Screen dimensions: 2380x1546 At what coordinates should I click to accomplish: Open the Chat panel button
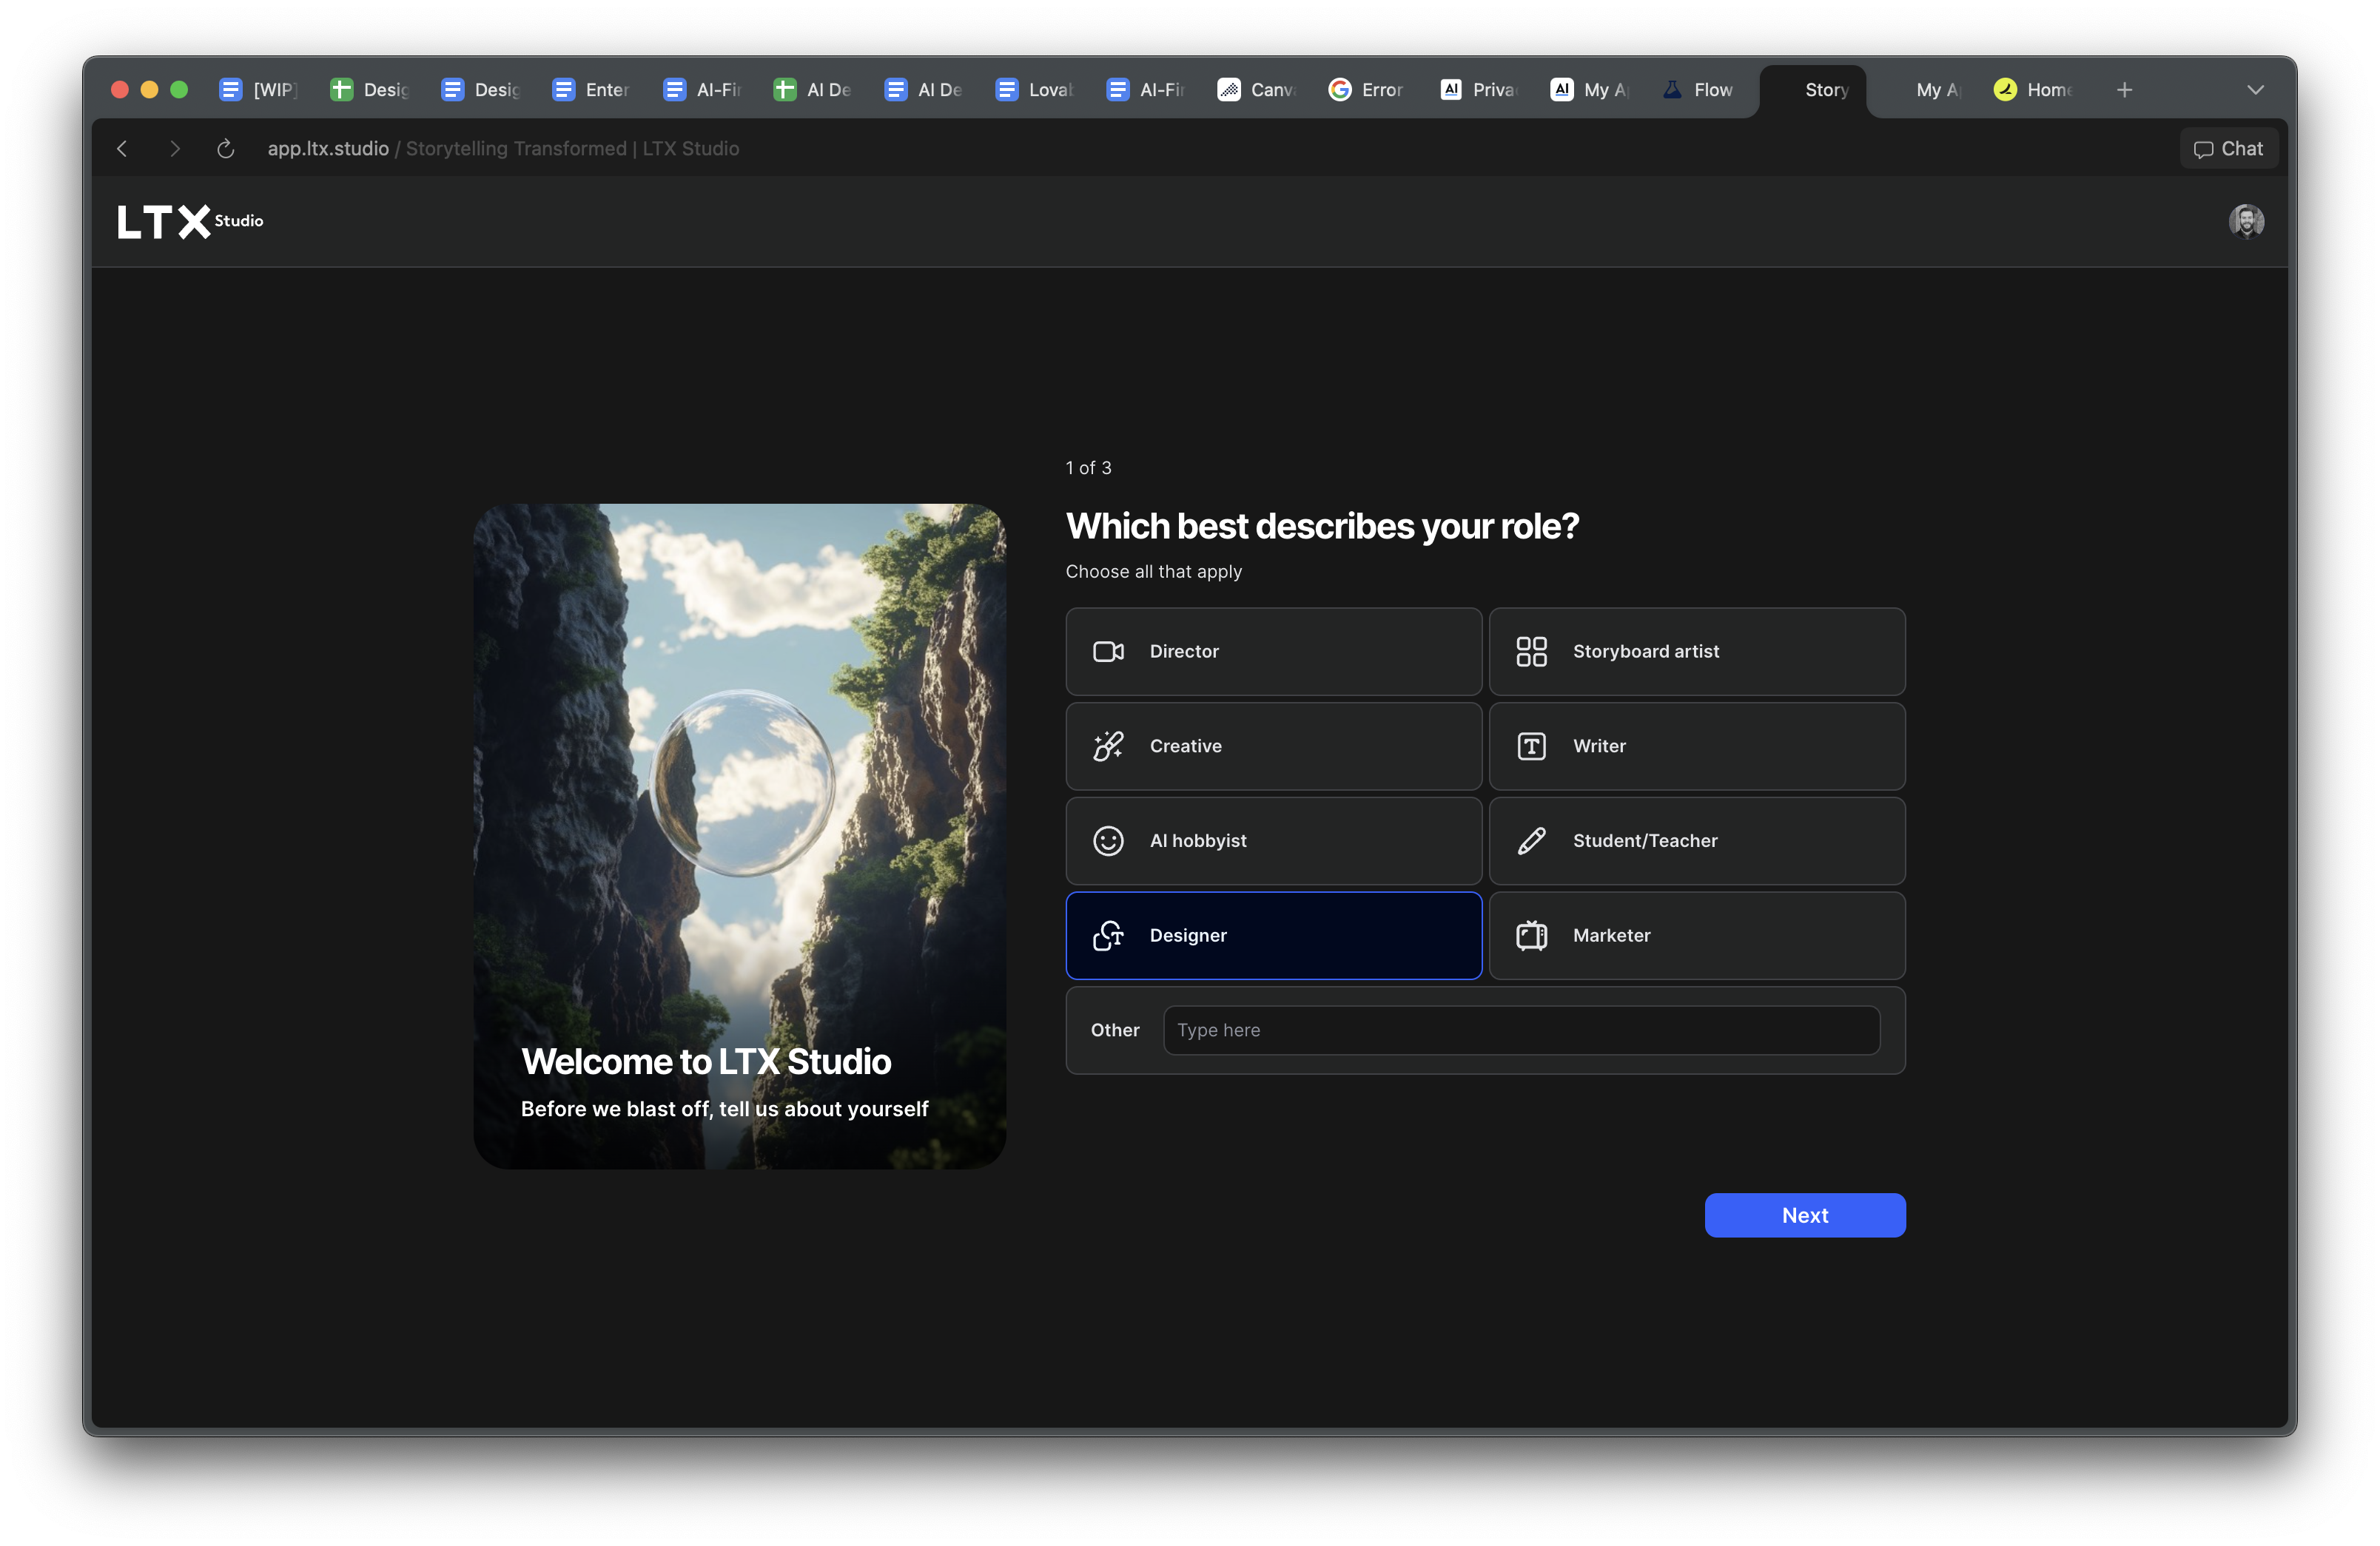(x=2228, y=149)
